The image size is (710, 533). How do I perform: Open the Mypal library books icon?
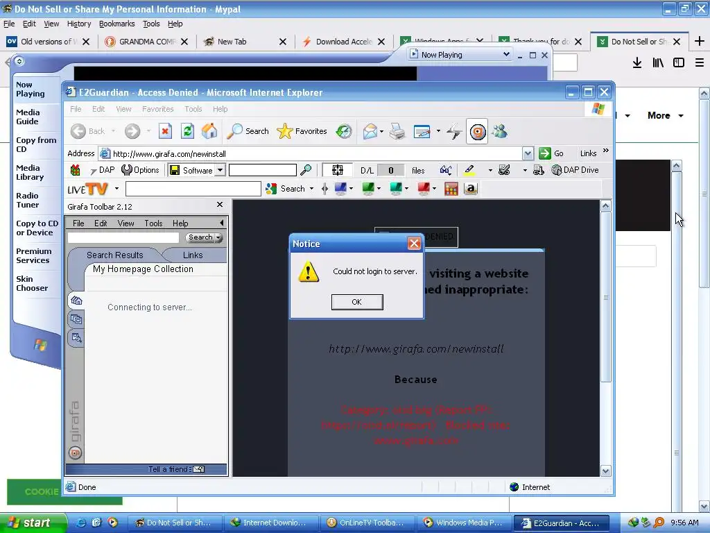[x=658, y=63]
